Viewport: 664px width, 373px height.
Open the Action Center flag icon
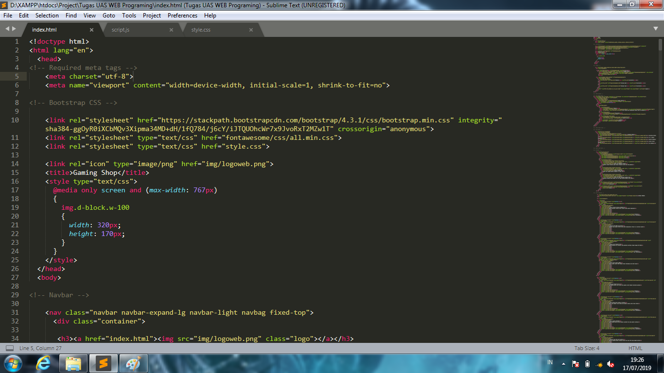(576, 363)
